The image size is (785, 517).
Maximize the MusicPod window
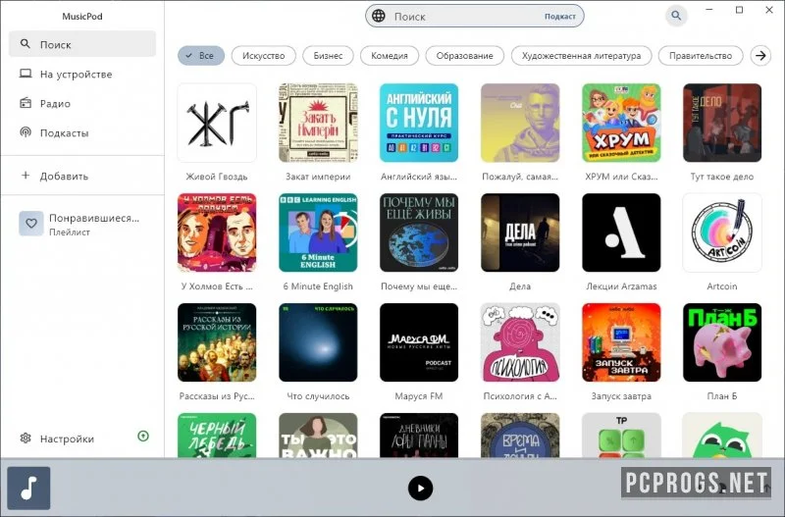740,10
